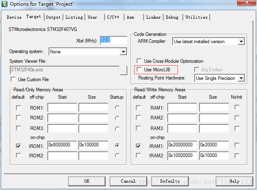Tick the Use MicroLIB checkbox
Image resolution: width=257 pixels, height=190 pixels.
coord(139,69)
